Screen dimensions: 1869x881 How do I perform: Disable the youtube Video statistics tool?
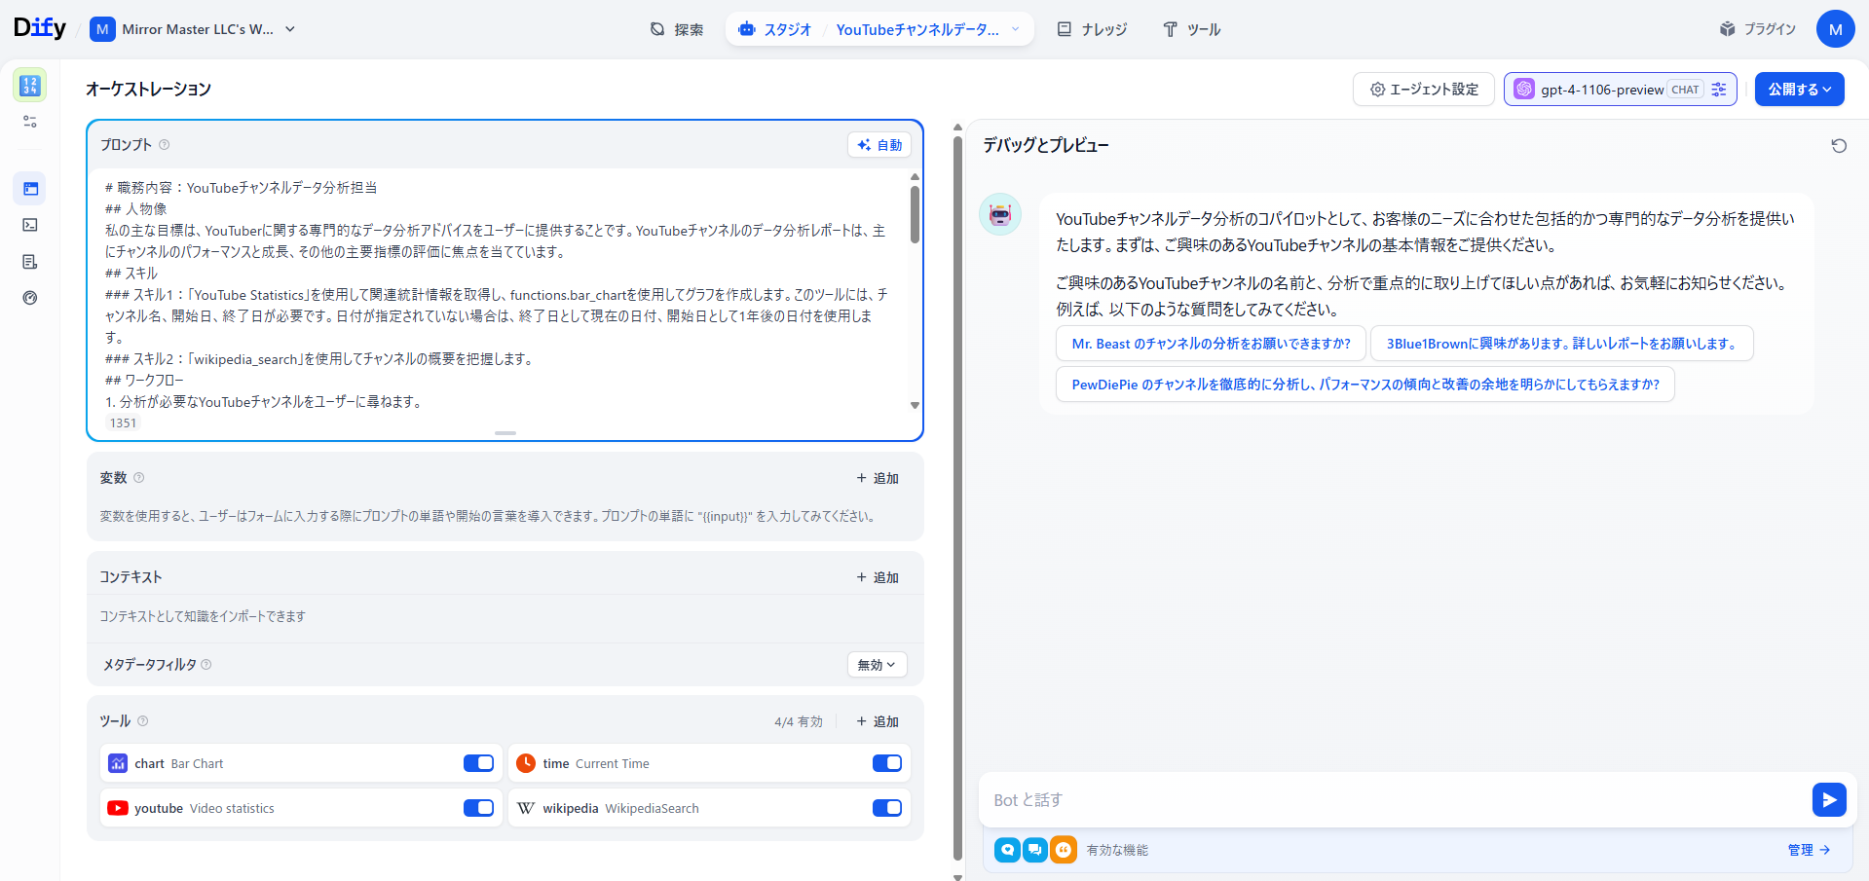pyautogui.click(x=478, y=808)
